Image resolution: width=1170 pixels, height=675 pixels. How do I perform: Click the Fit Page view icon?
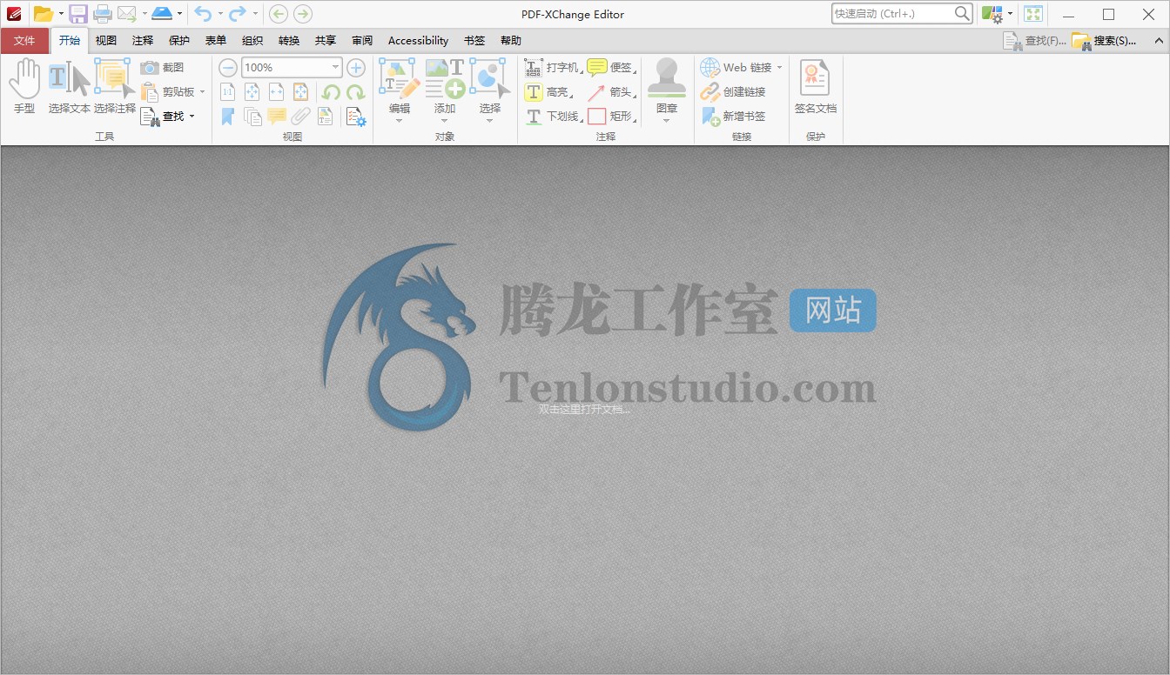[x=252, y=91]
